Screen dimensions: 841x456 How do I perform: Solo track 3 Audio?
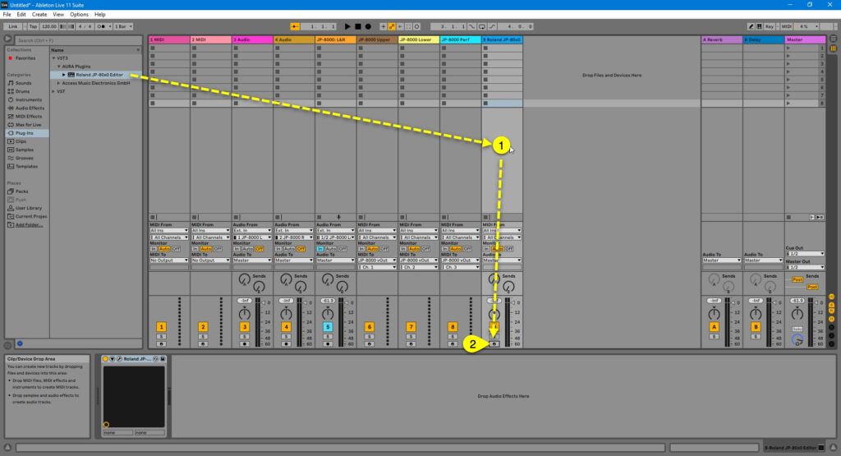click(x=245, y=336)
